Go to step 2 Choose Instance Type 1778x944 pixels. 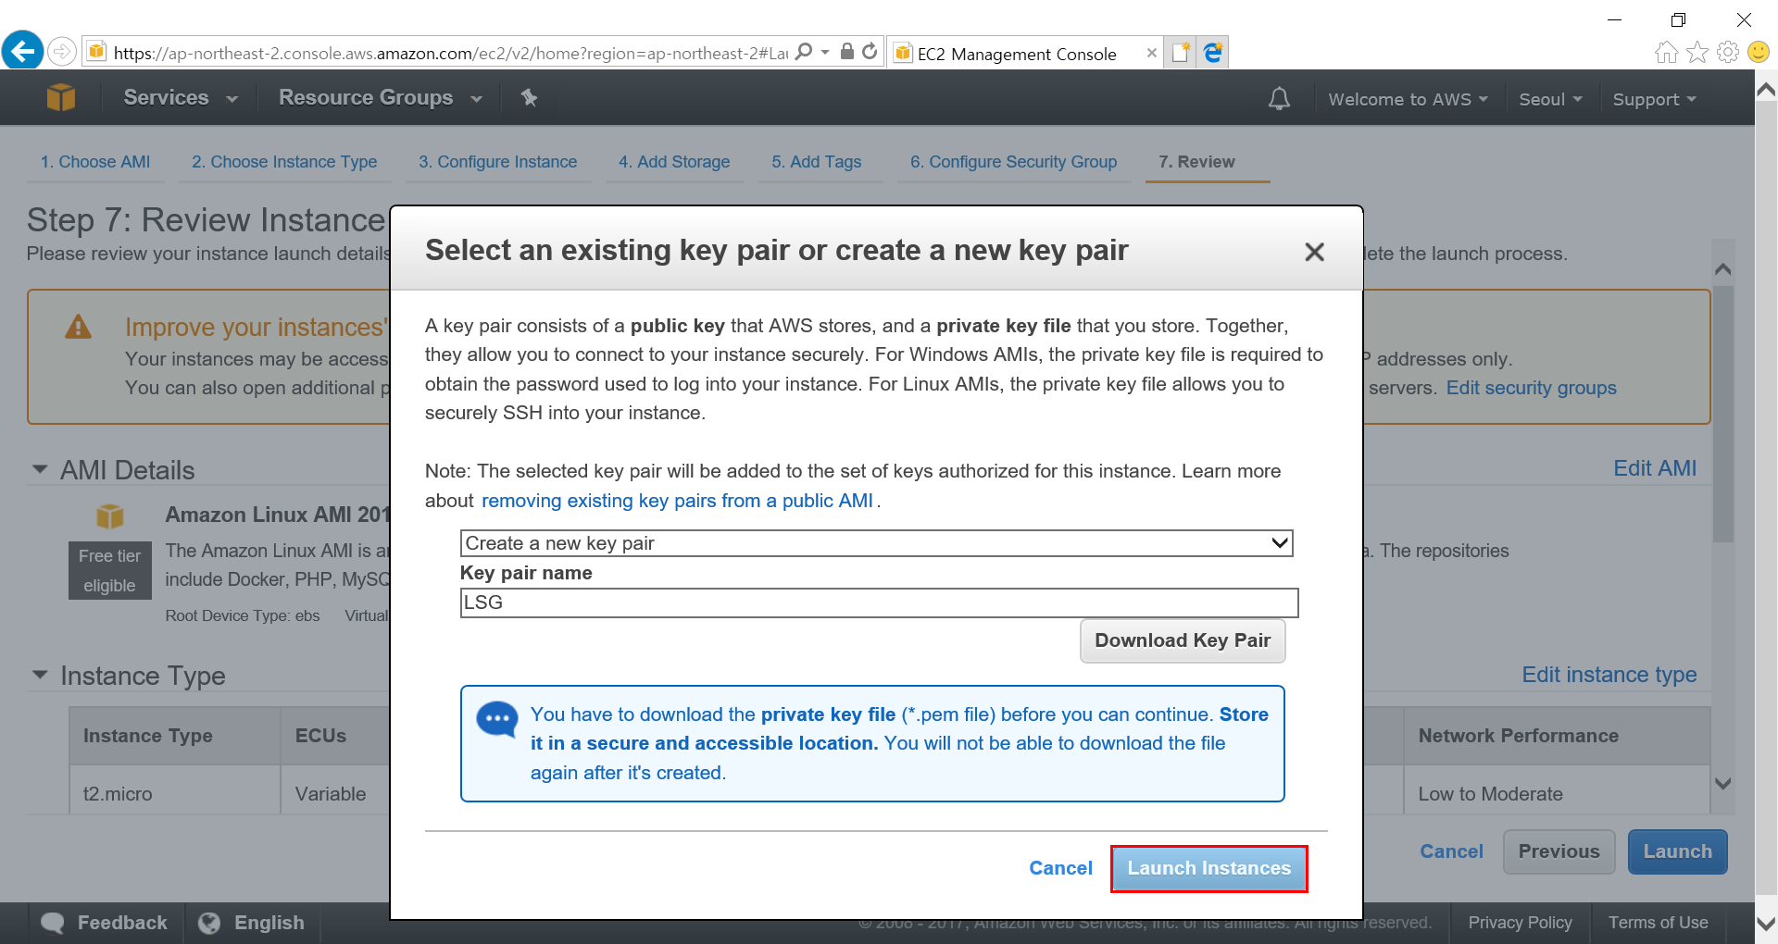pyautogui.click(x=284, y=162)
